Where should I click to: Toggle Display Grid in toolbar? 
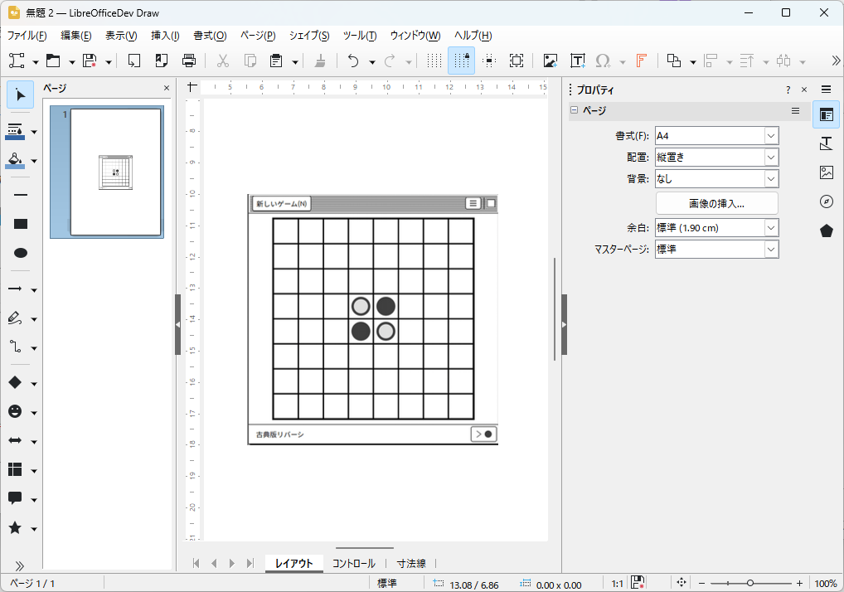pyautogui.click(x=434, y=61)
